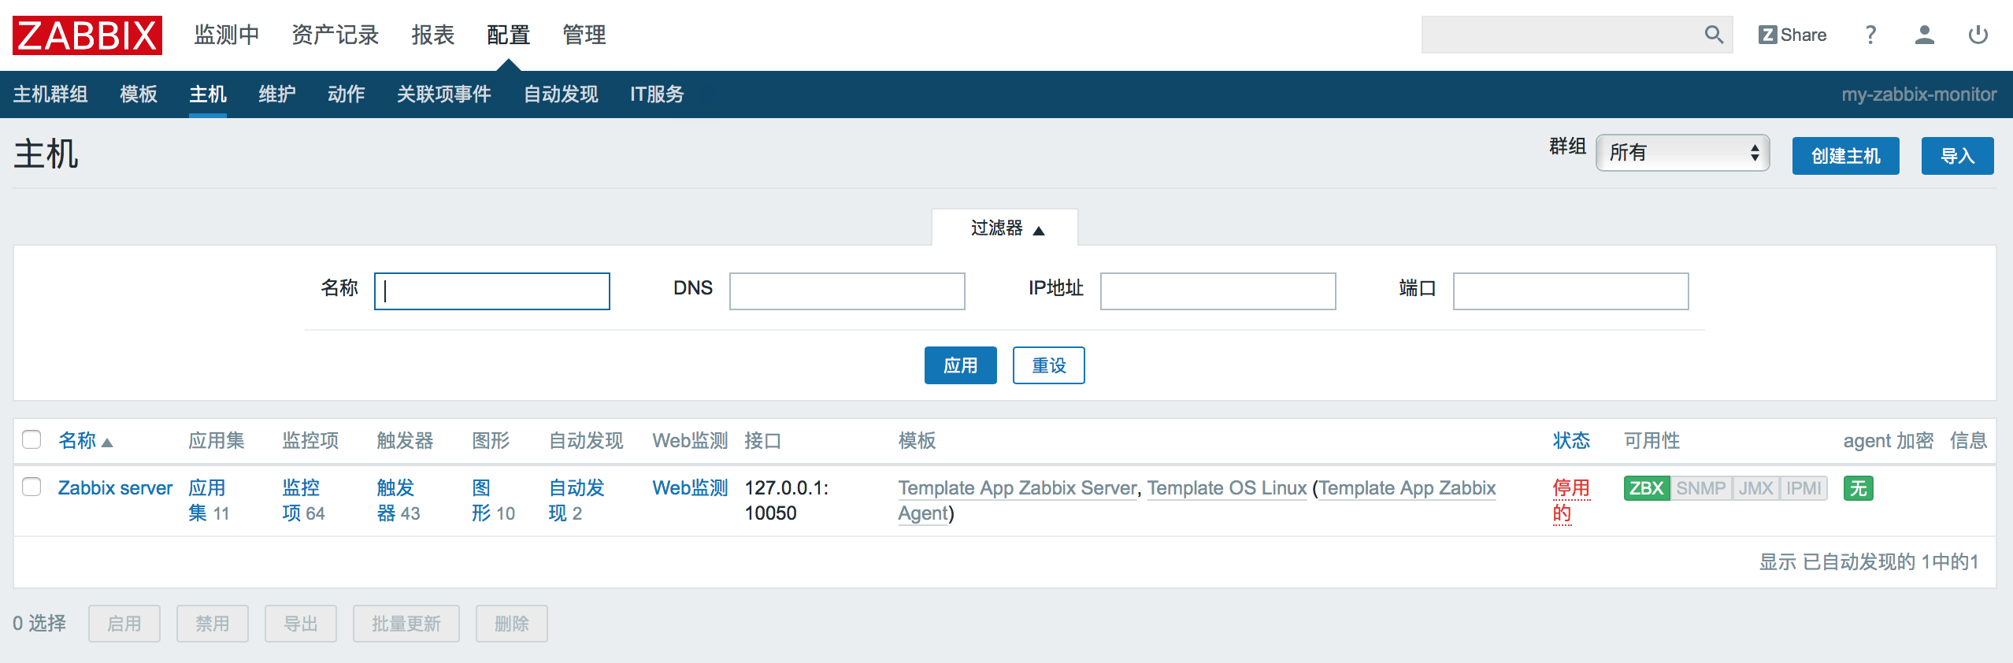Screen dimensions: 2013x663
Task: Switch to 主机群组 submenu
Action: point(50,94)
